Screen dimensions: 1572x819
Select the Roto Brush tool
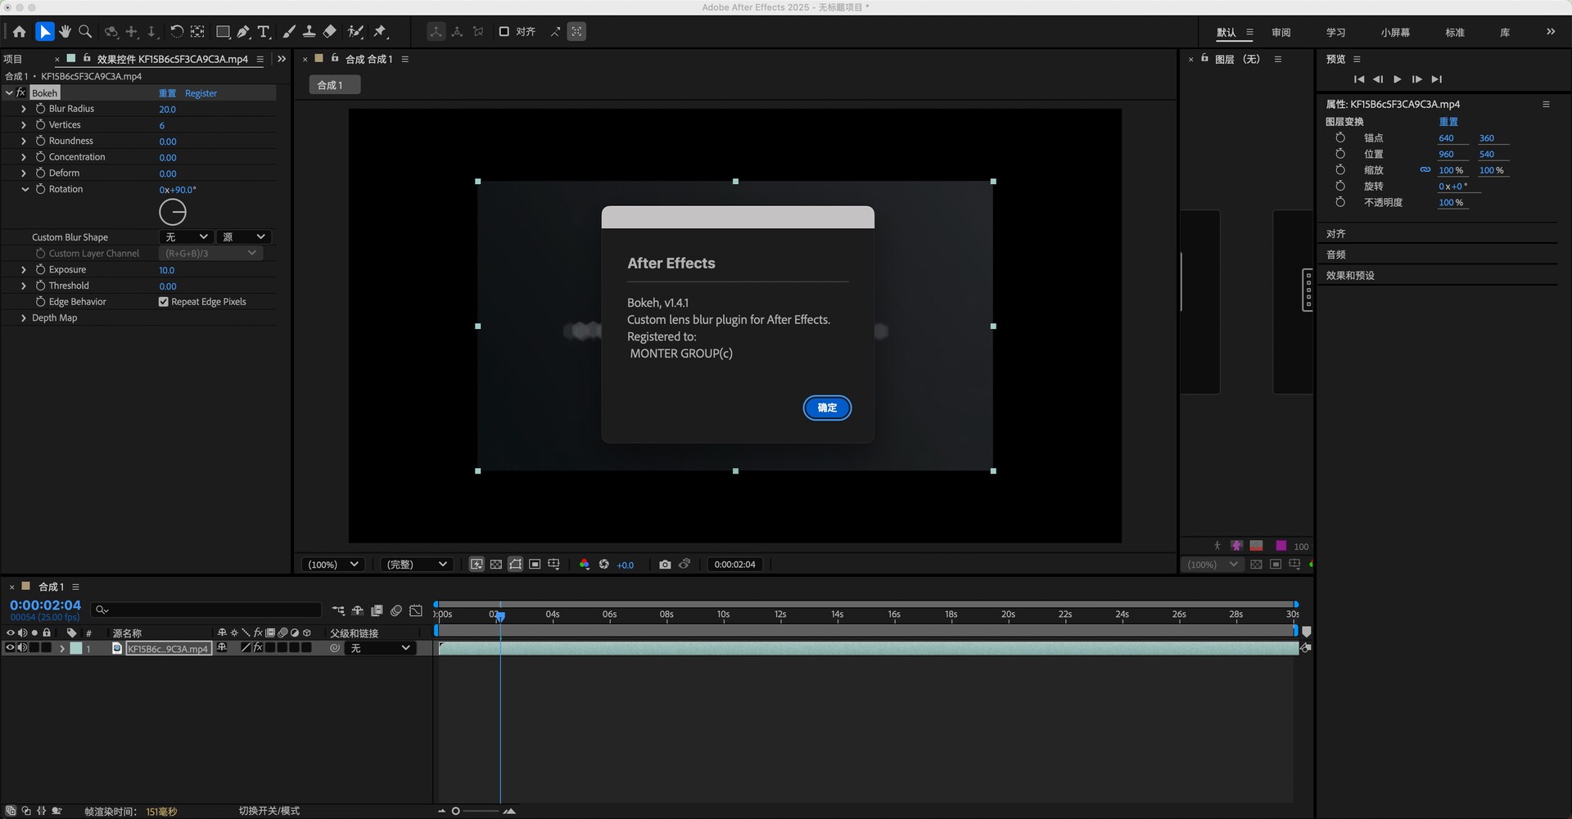coord(355,32)
